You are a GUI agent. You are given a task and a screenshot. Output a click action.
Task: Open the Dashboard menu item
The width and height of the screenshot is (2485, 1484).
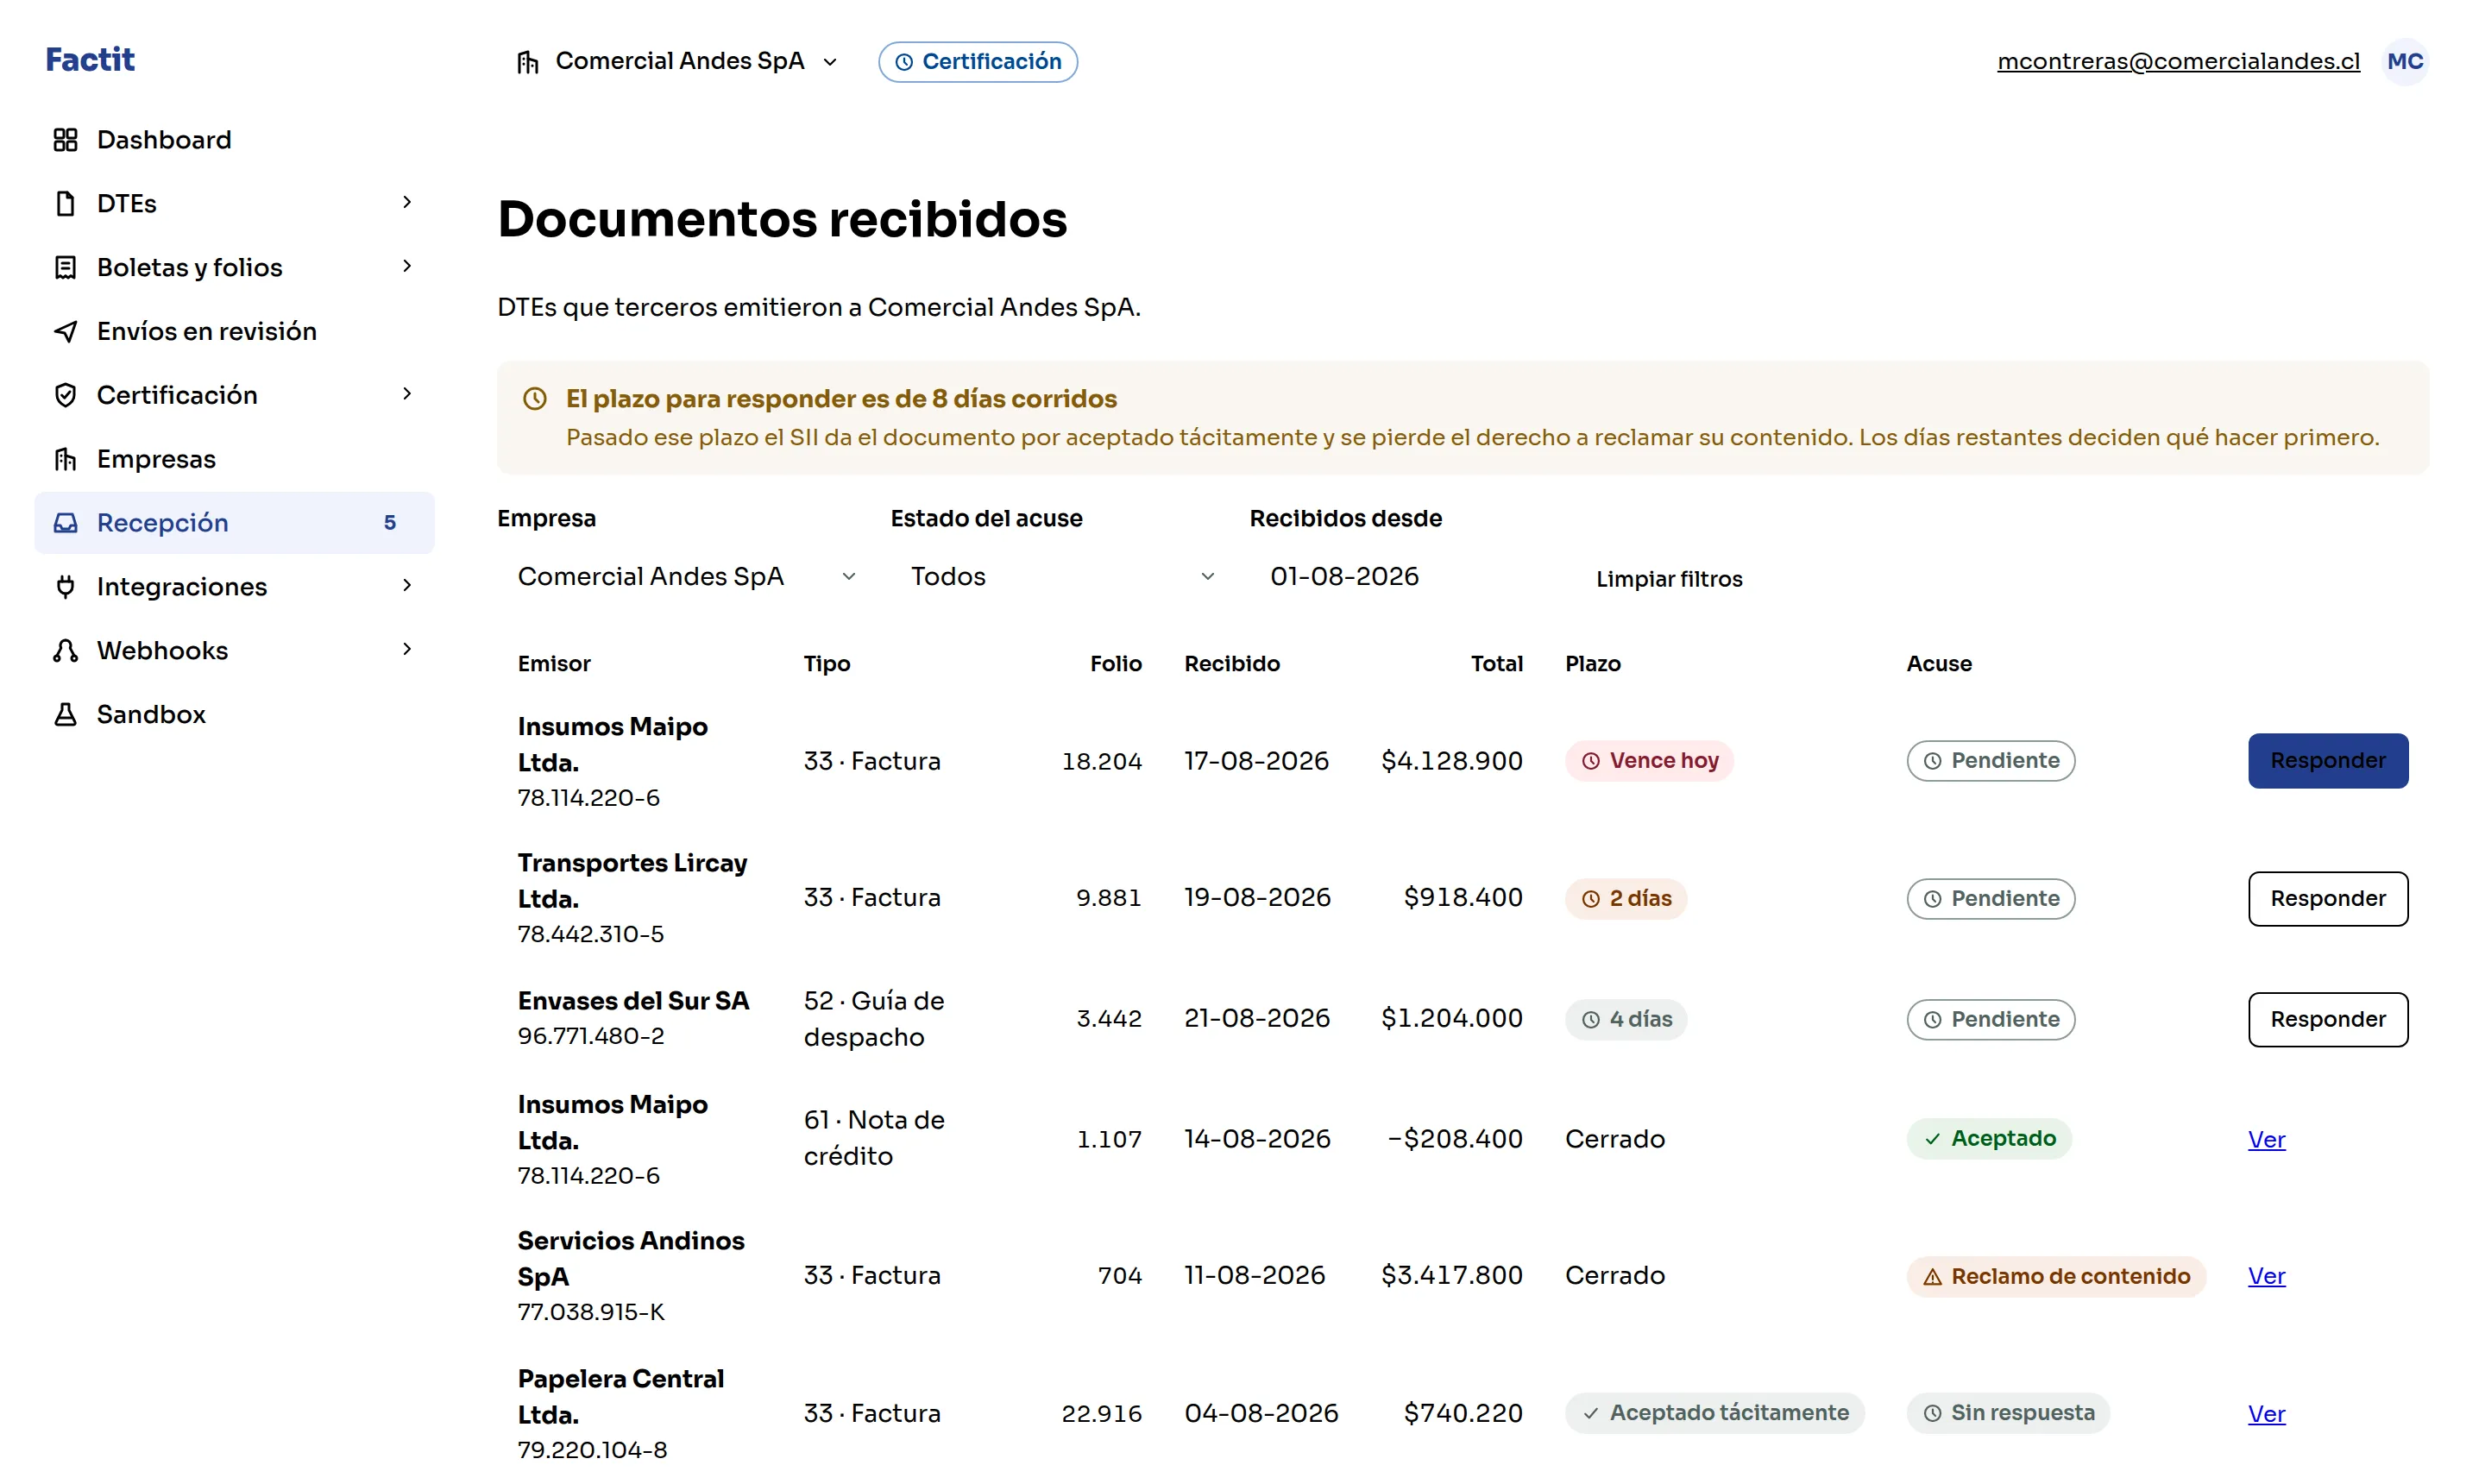tap(234, 140)
